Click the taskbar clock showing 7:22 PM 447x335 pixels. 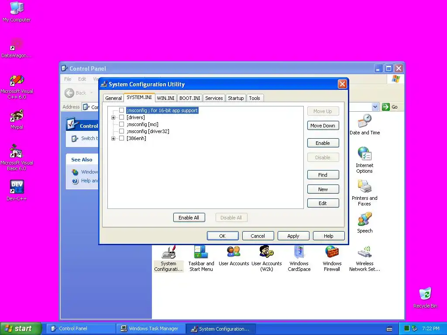431,328
